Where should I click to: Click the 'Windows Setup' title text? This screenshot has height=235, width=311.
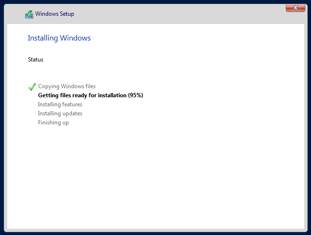pyautogui.click(x=55, y=14)
